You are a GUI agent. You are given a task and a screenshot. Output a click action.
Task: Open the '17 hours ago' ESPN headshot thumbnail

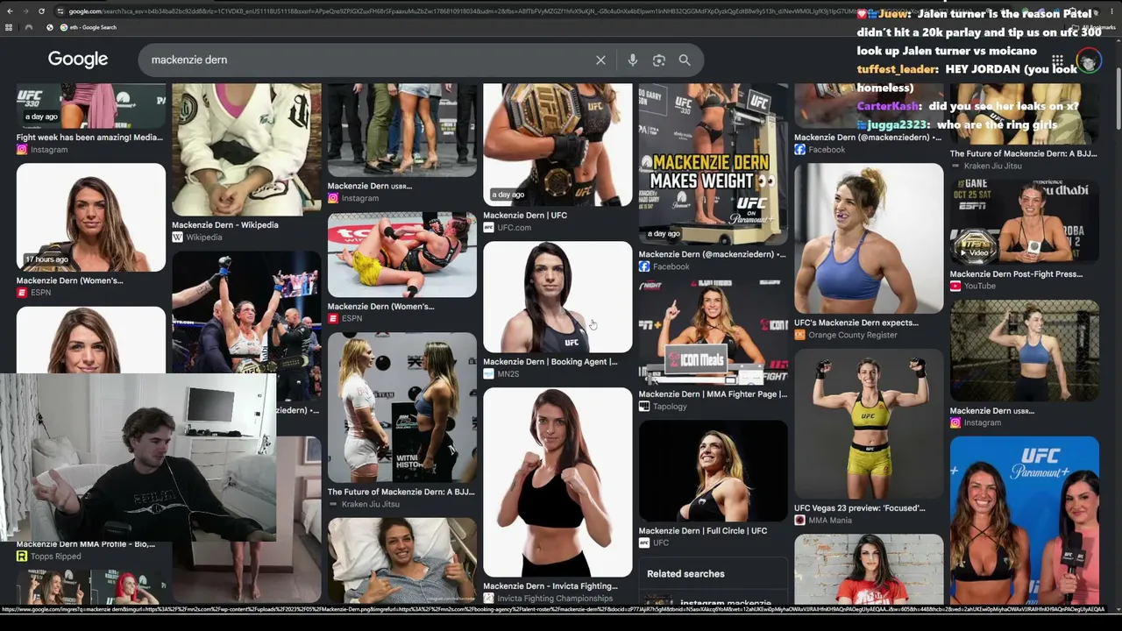coord(91,217)
